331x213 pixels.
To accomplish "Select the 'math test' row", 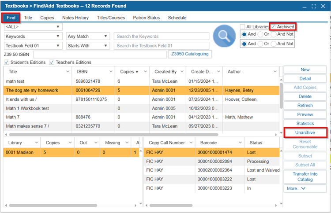I will 141,81.
